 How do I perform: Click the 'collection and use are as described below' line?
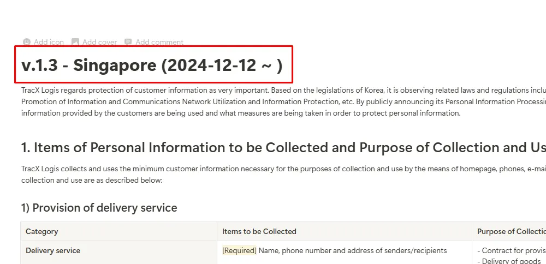(92, 180)
